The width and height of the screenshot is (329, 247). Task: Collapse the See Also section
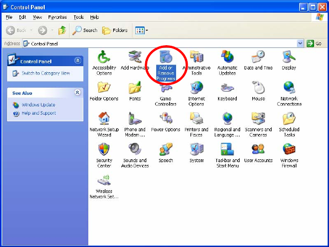coord(77,92)
